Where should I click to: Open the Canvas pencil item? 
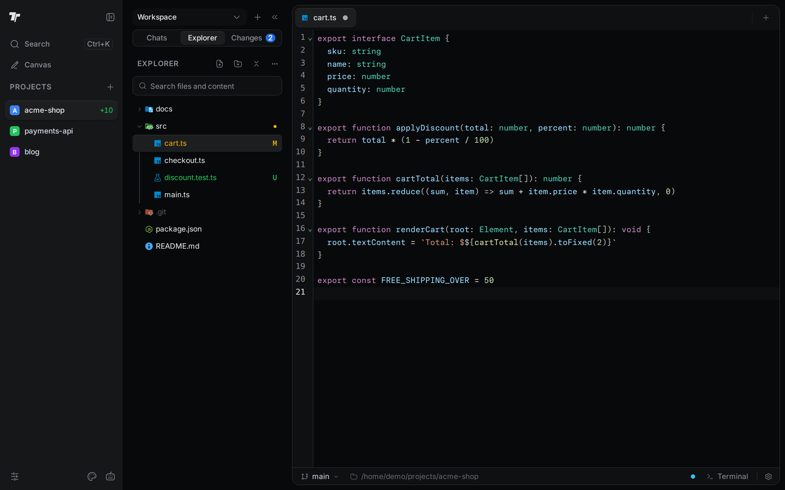[x=61, y=65]
